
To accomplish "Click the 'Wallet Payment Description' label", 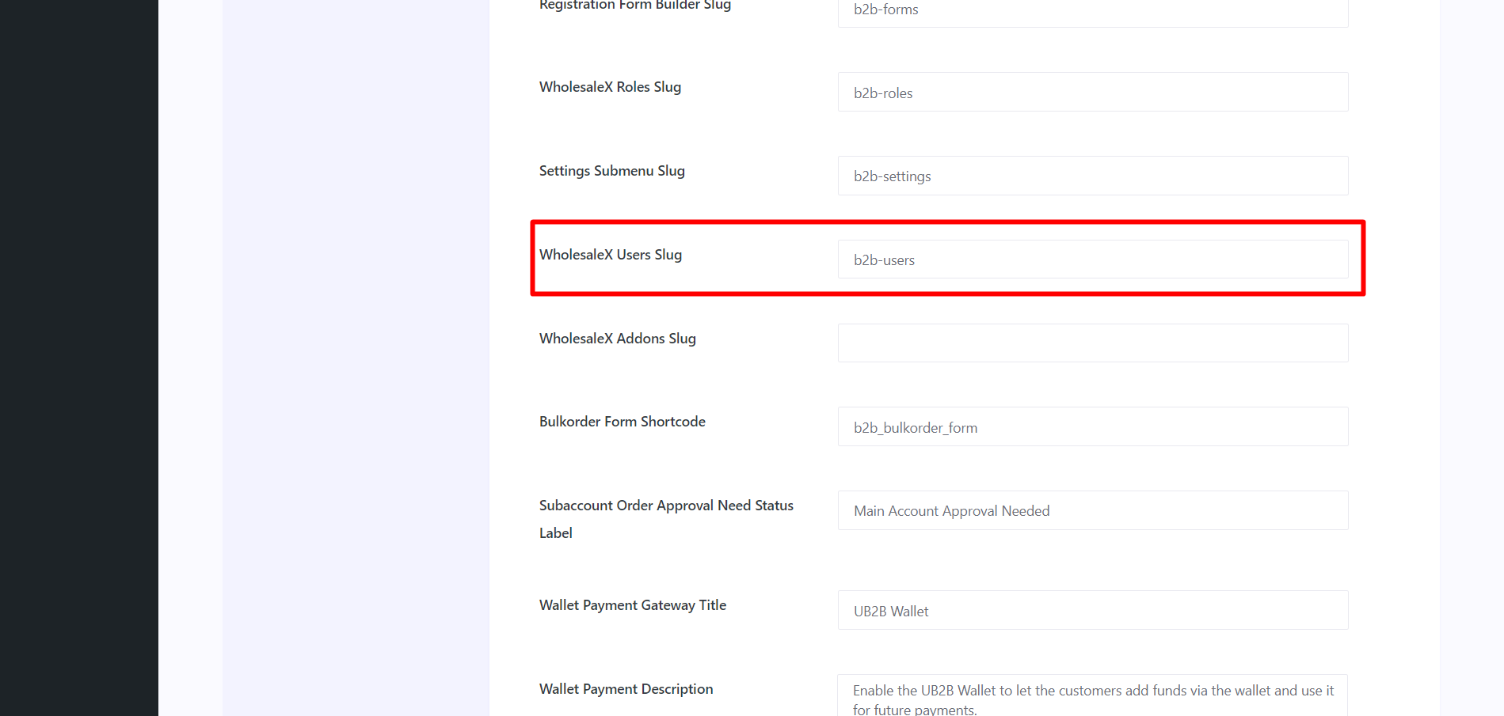I will click(x=626, y=689).
